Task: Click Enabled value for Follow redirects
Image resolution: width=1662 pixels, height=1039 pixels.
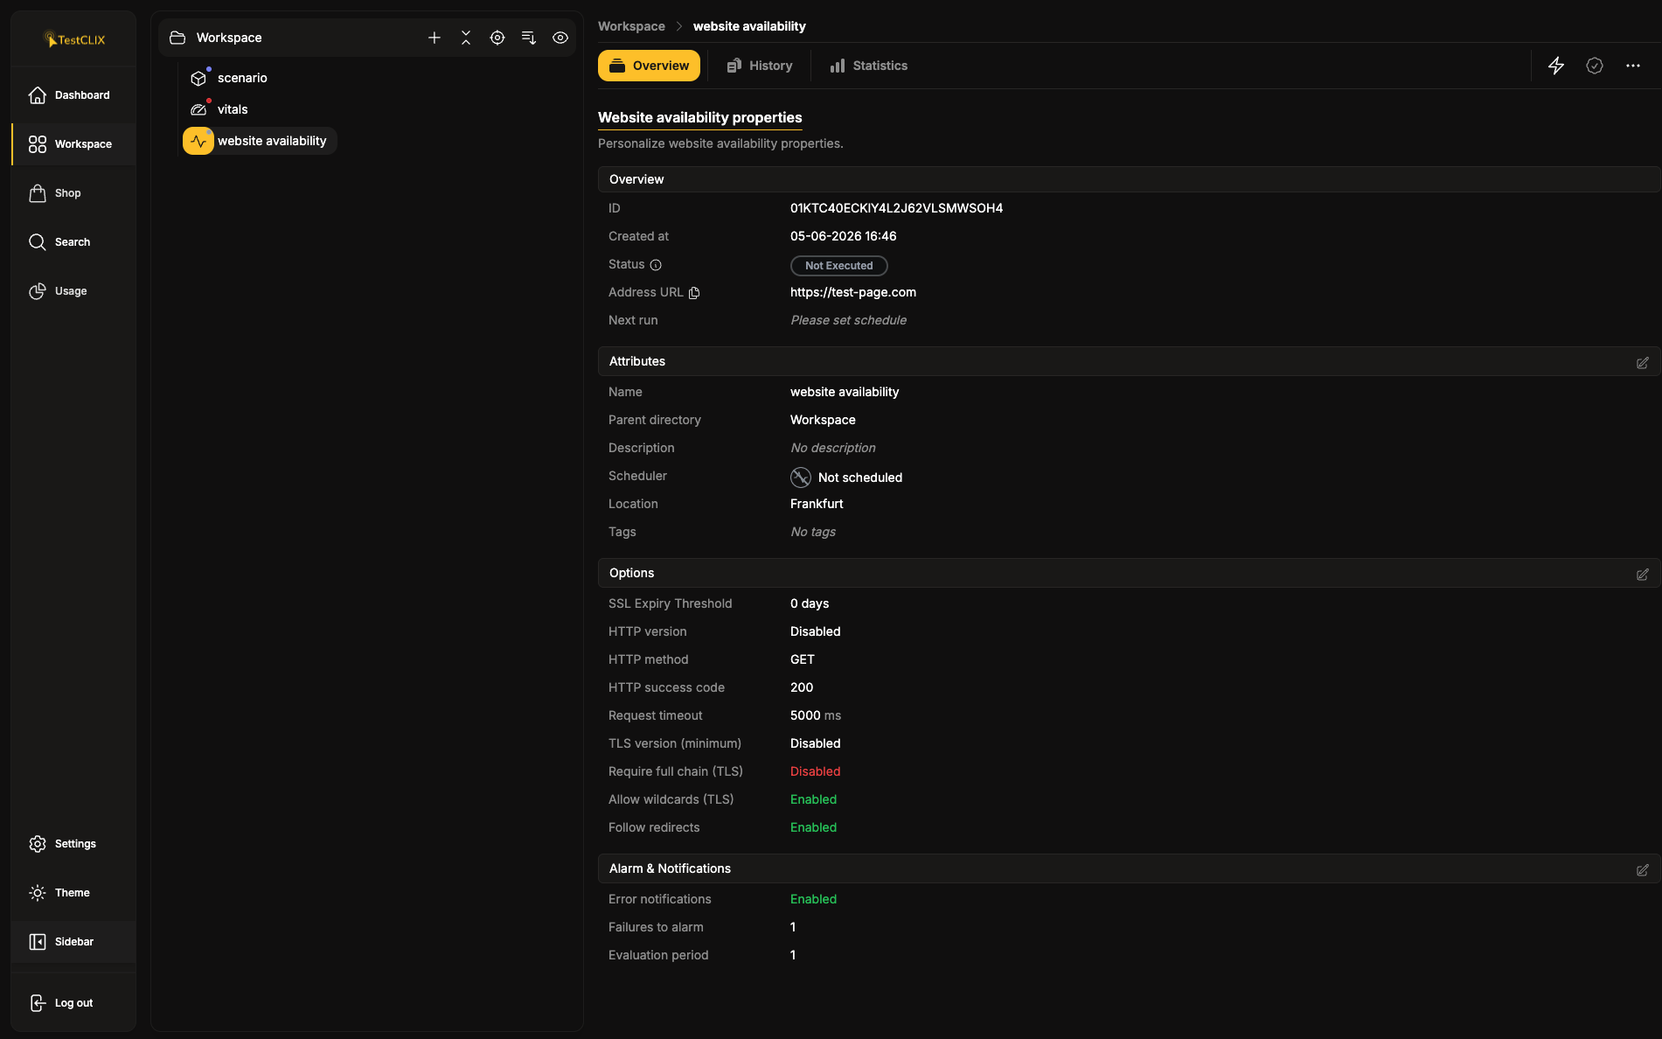Action: [x=813, y=827]
